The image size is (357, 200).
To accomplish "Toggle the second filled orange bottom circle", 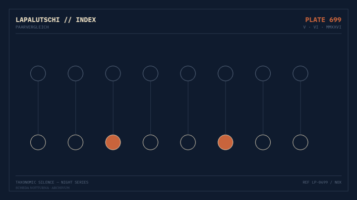I will click(226, 142).
